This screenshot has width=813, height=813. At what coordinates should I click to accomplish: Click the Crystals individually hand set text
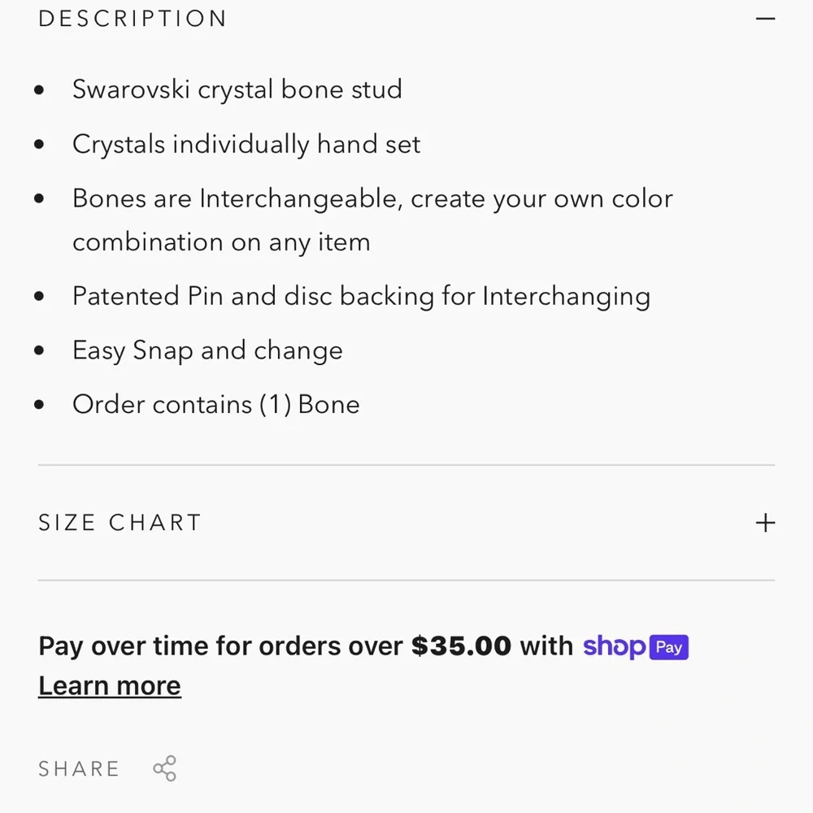click(246, 145)
